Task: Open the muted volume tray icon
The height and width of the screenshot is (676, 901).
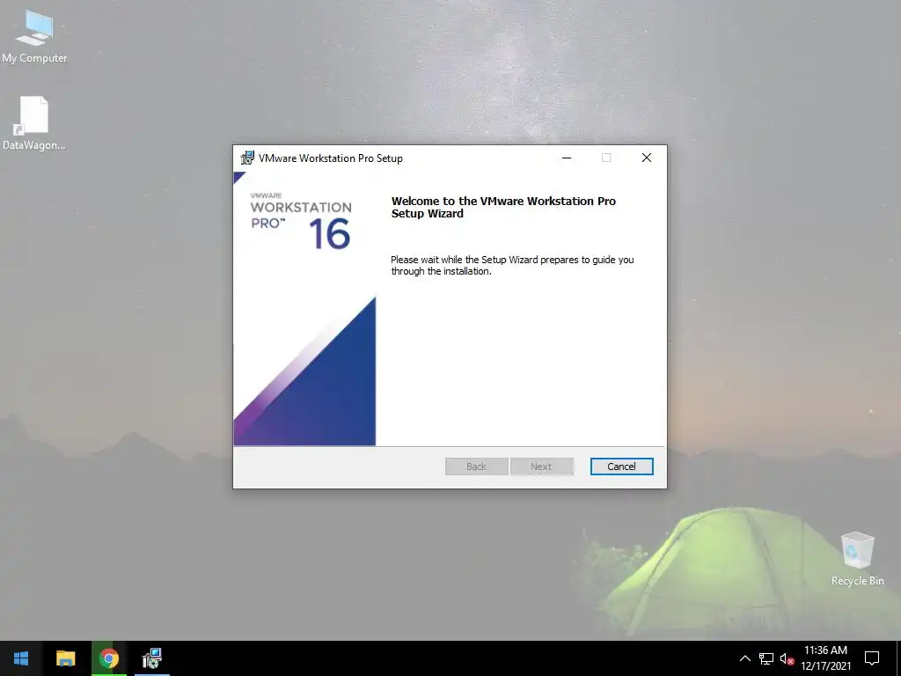Action: (x=787, y=658)
